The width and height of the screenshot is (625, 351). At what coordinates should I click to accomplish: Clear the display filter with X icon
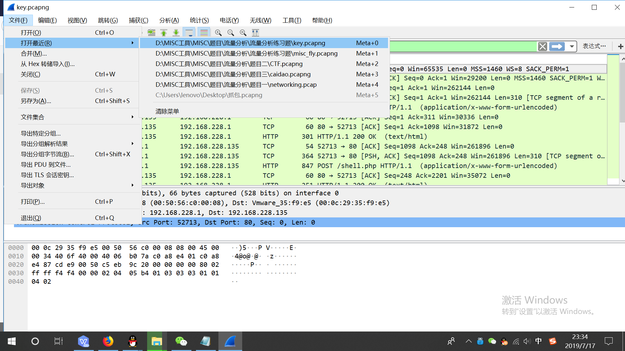(542, 46)
